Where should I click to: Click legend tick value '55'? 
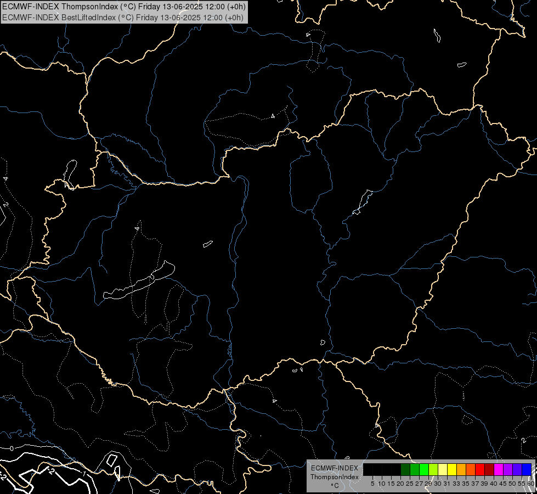click(521, 484)
